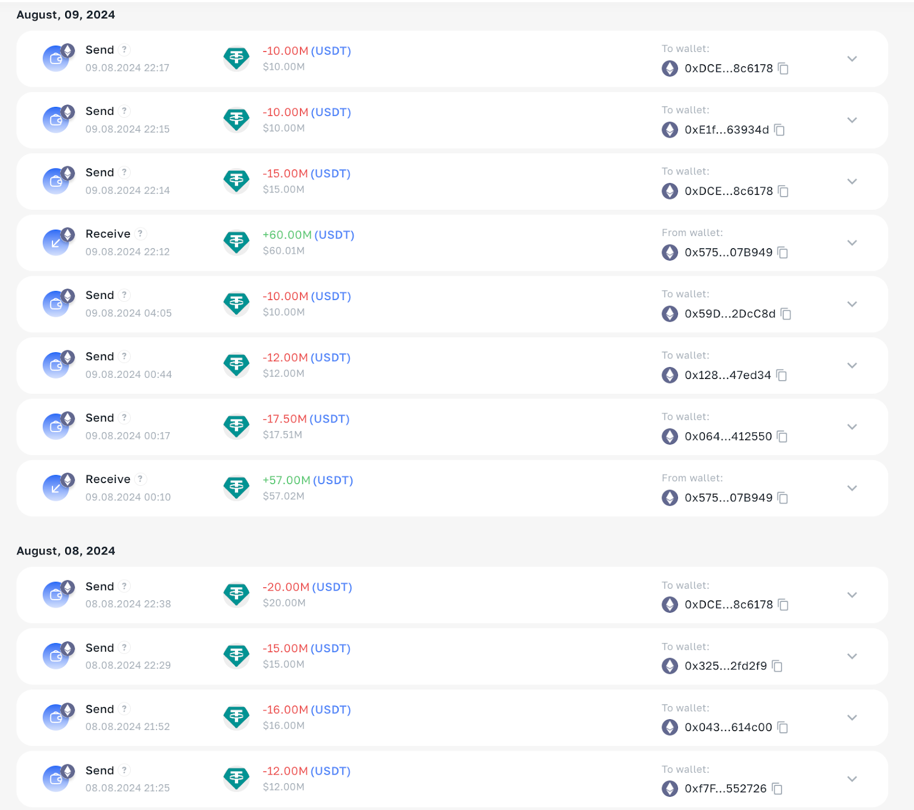Click the (USDT) token link in -17.50M row

tap(330, 419)
